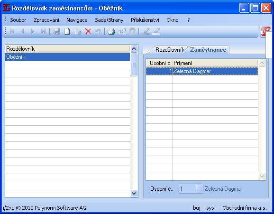
Task: Open the Zpracování menu
Action: tap(46, 20)
